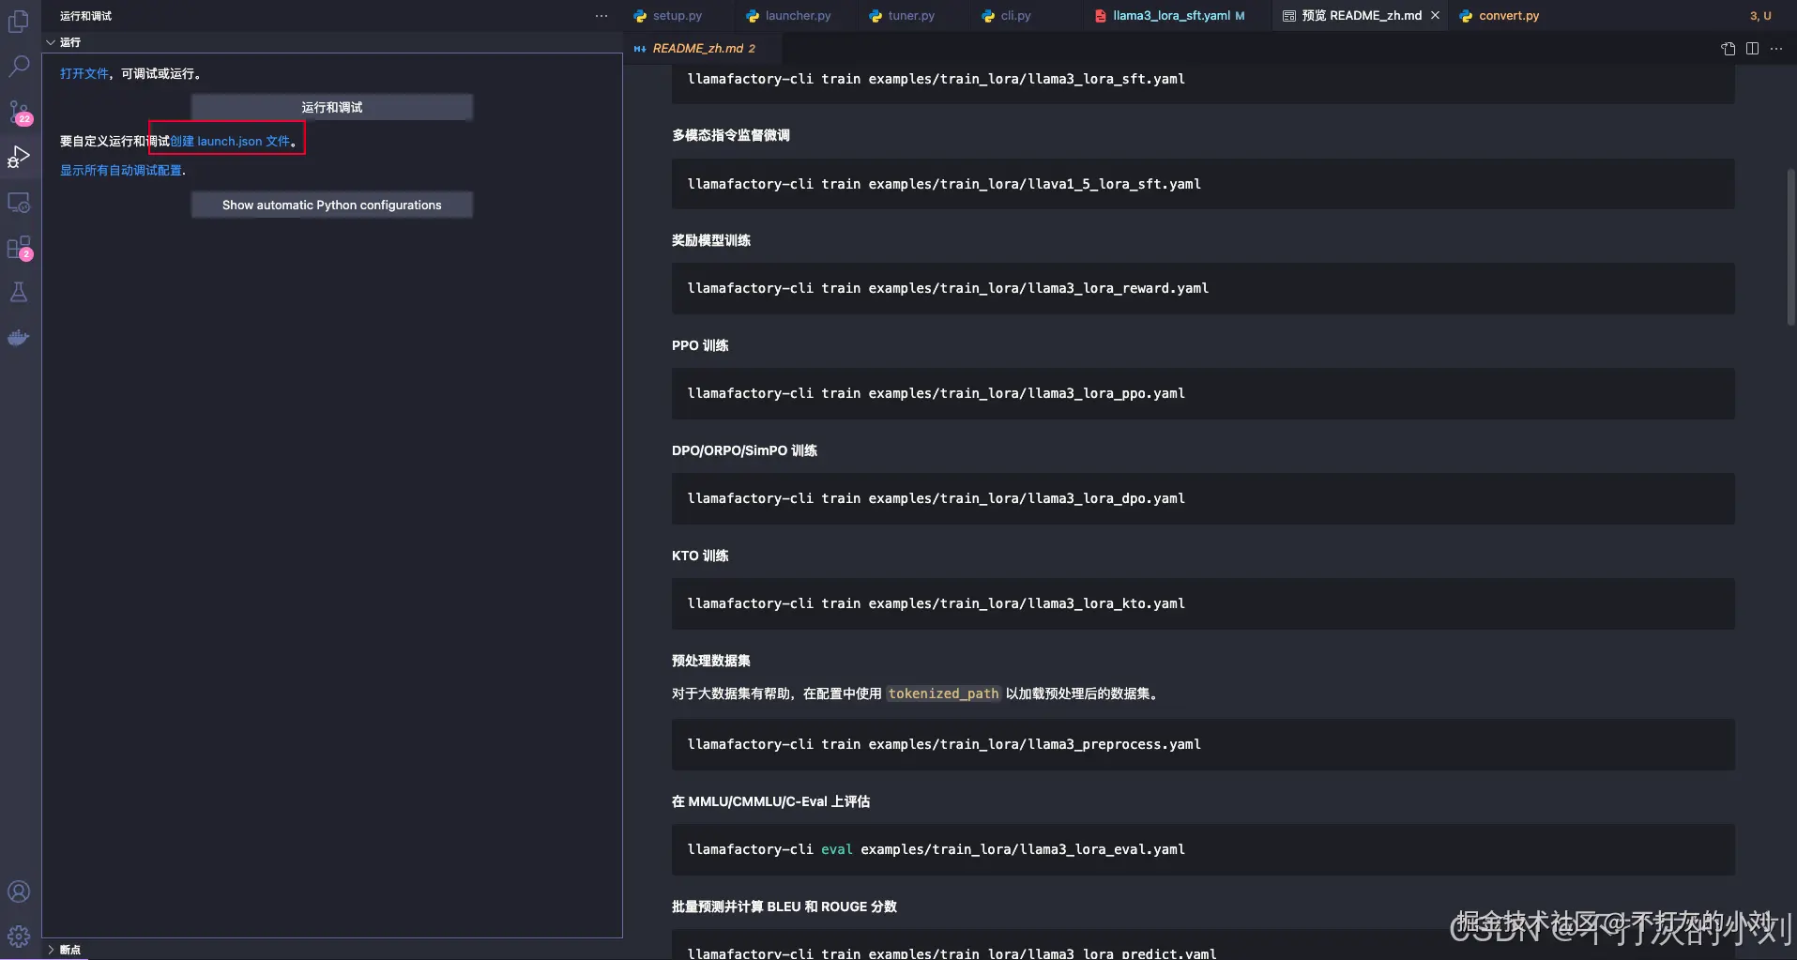
Task: Open the Testing flask icon
Action: pos(19,292)
